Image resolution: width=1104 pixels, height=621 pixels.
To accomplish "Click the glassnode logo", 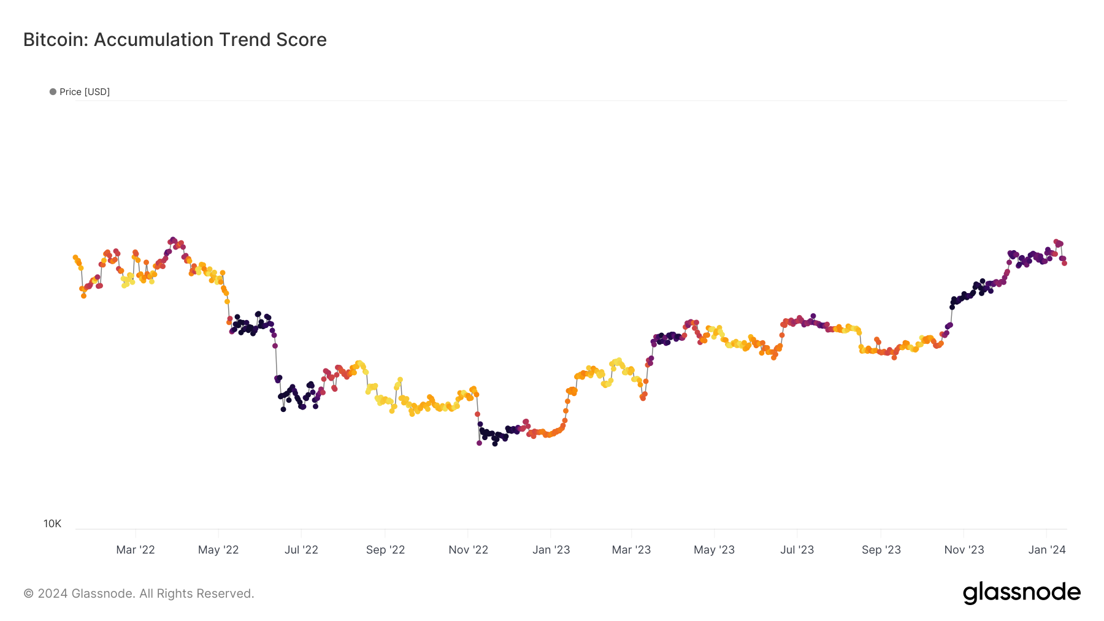I will pos(1021,593).
